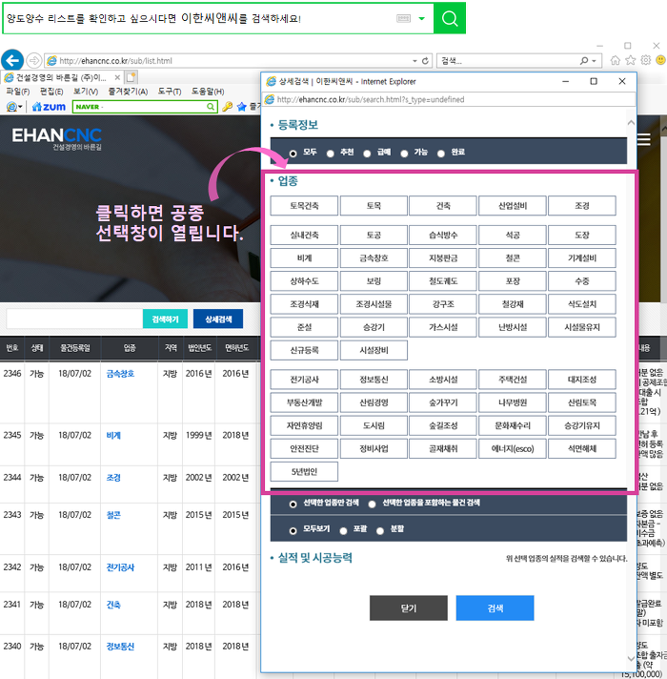Choose the 금속창호 industry button in the popup
667x679 pixels.
tap(374, 258)
